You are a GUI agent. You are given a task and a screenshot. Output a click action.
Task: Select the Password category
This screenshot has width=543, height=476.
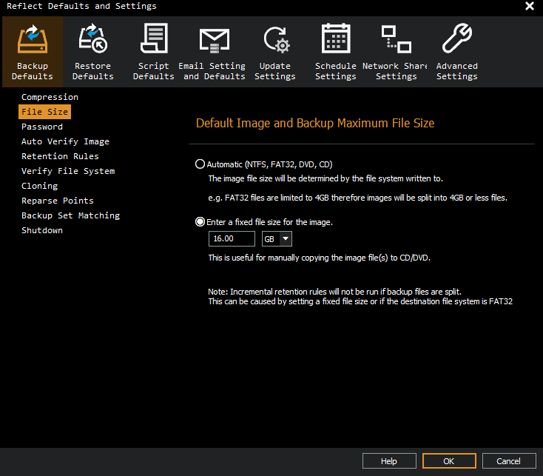[42, 127]
